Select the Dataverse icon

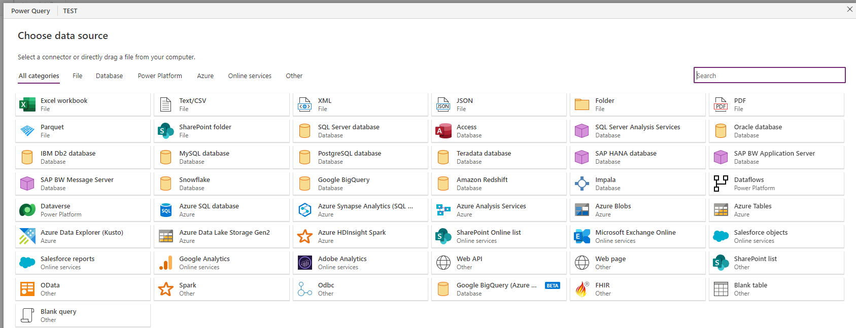[27, 210]
